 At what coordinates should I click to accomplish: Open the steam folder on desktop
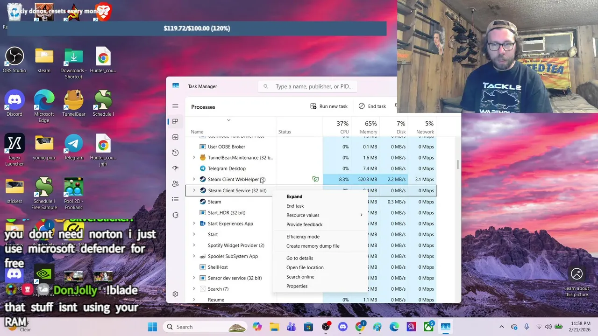(44, 61)
